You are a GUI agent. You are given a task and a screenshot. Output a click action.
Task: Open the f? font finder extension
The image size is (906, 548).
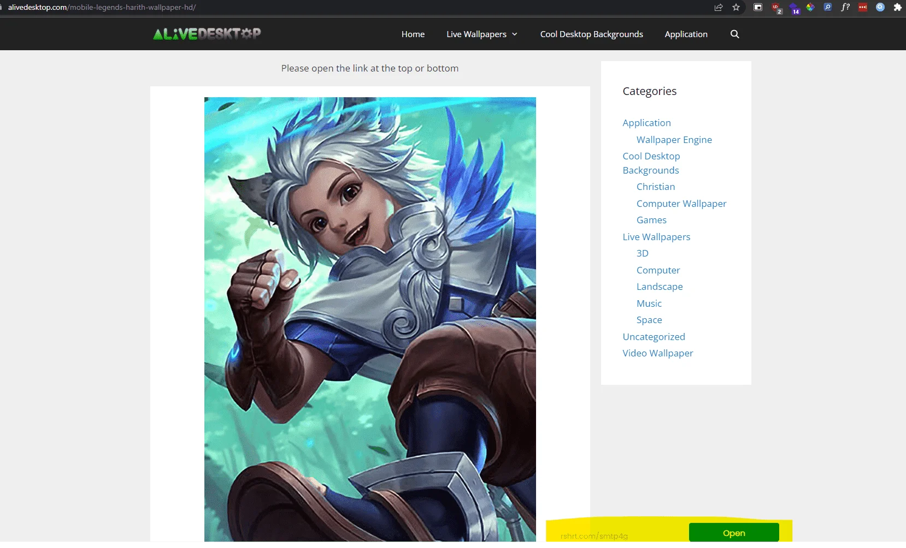coord(845,8)
